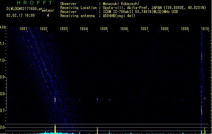Click the 1610 time axis label
The width and height of the screenshot is (212, 134).
(x=205, y=29)
